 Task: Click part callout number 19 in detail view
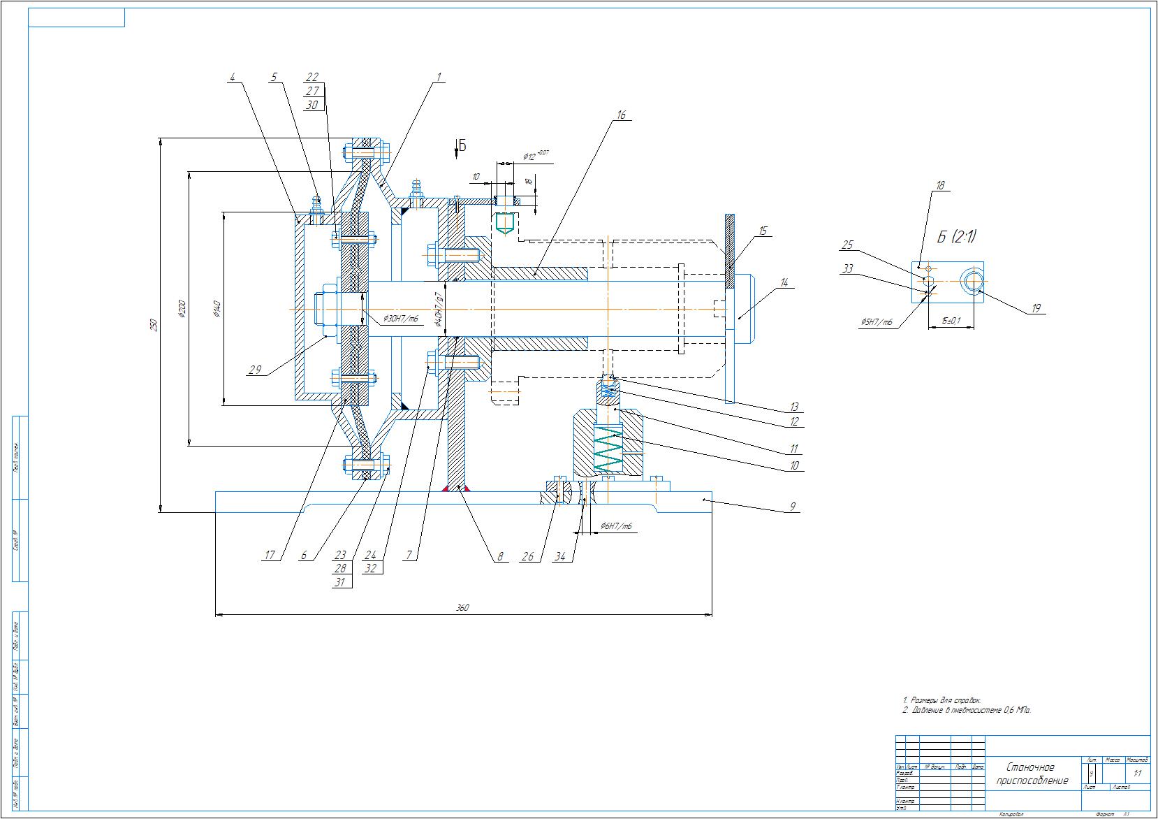click(1036, 308)
